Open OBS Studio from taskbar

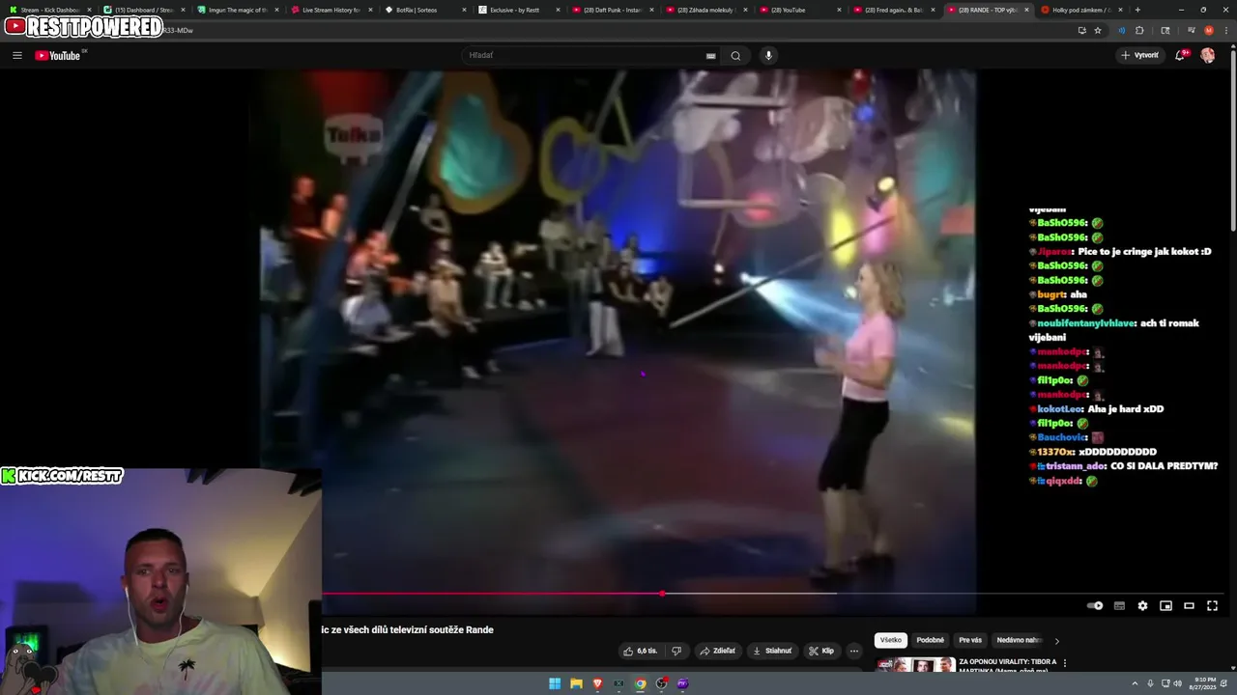[661, 683]
